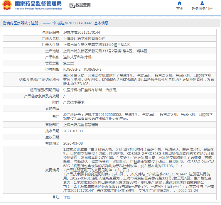This screenshot has width=221, height=205.
Task: Select 第二类 management class value
Action: [68, 63]
